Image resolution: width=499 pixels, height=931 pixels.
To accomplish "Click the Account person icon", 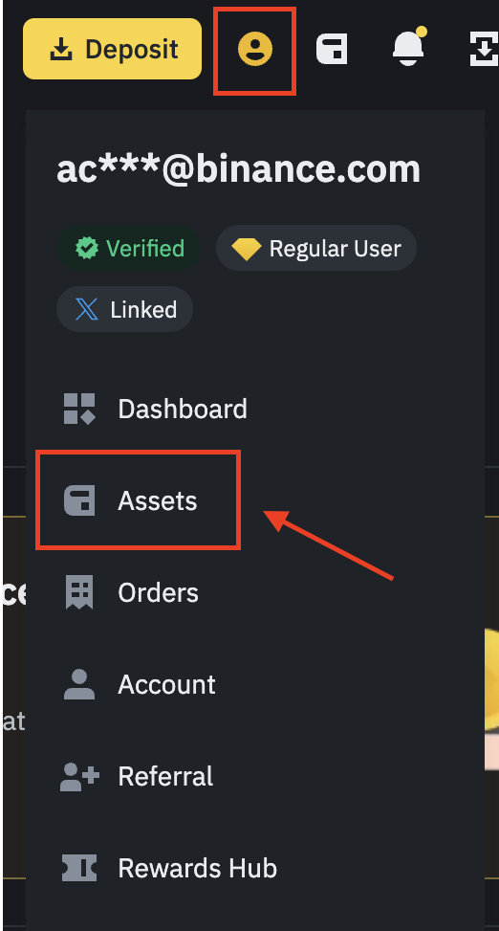I will pos(79,684).
